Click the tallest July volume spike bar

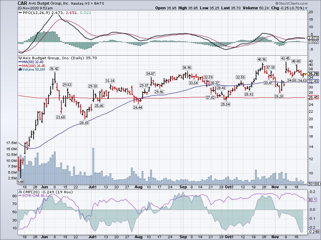pos(93,166)
